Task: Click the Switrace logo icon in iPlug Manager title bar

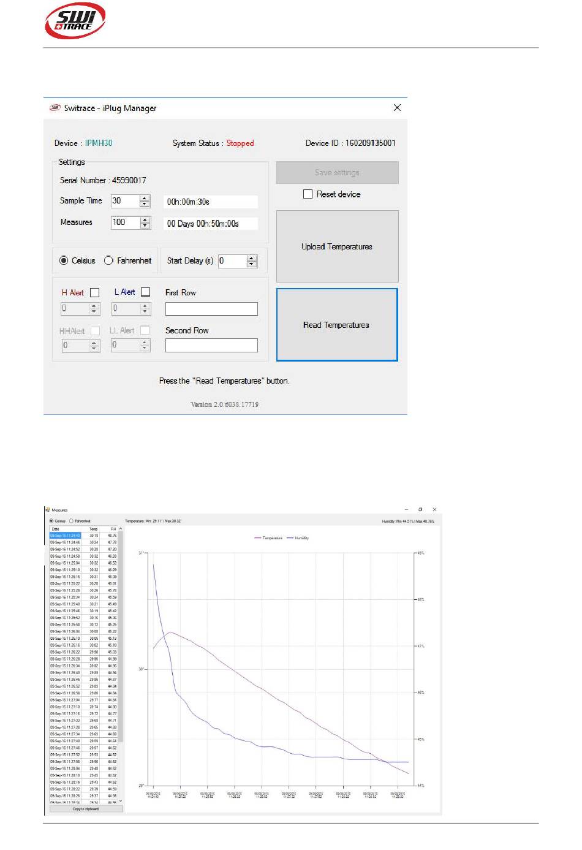Action: (x=55, y=108)
